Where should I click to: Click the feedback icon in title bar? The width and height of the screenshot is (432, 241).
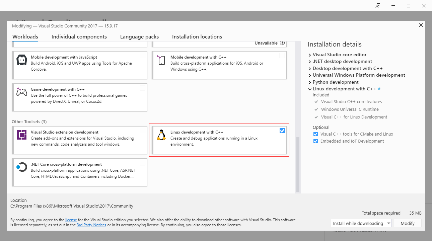pyautogui.click(x=378, y=6)
